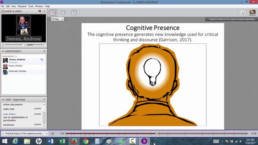Select the Whiteboard content mode icon
The width and height of the screenshot is (258, 145).
[x=53, y=12]
